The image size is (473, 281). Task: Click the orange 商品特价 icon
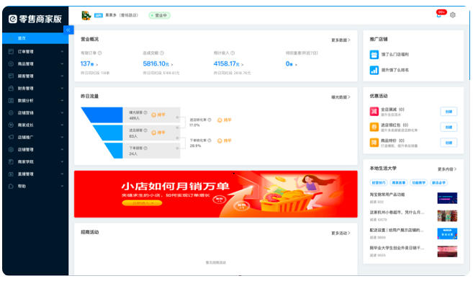coord(374,143)
